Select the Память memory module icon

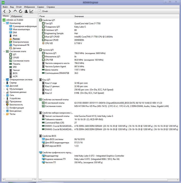click(11, 64)
